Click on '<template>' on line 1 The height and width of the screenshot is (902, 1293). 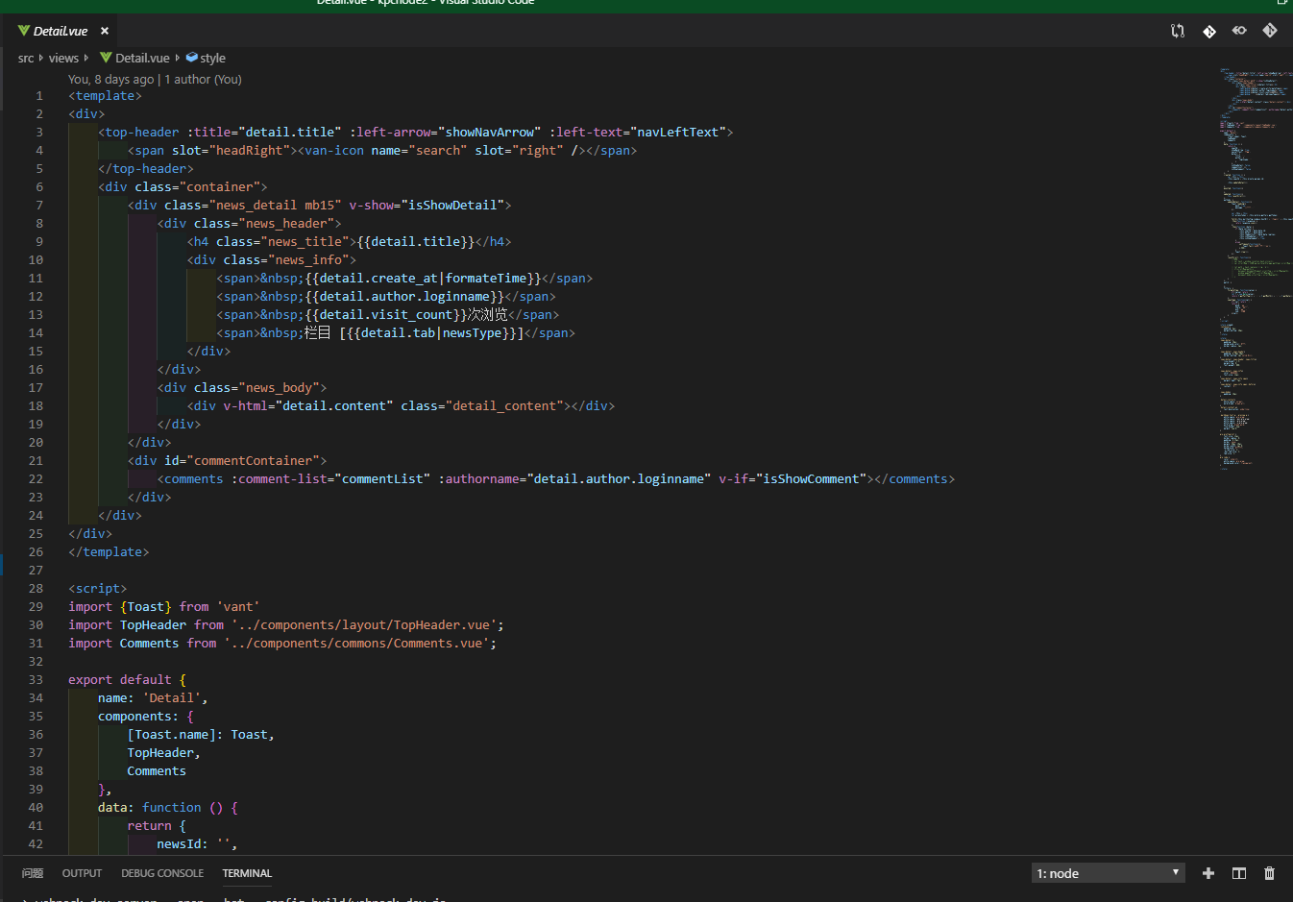105,95
